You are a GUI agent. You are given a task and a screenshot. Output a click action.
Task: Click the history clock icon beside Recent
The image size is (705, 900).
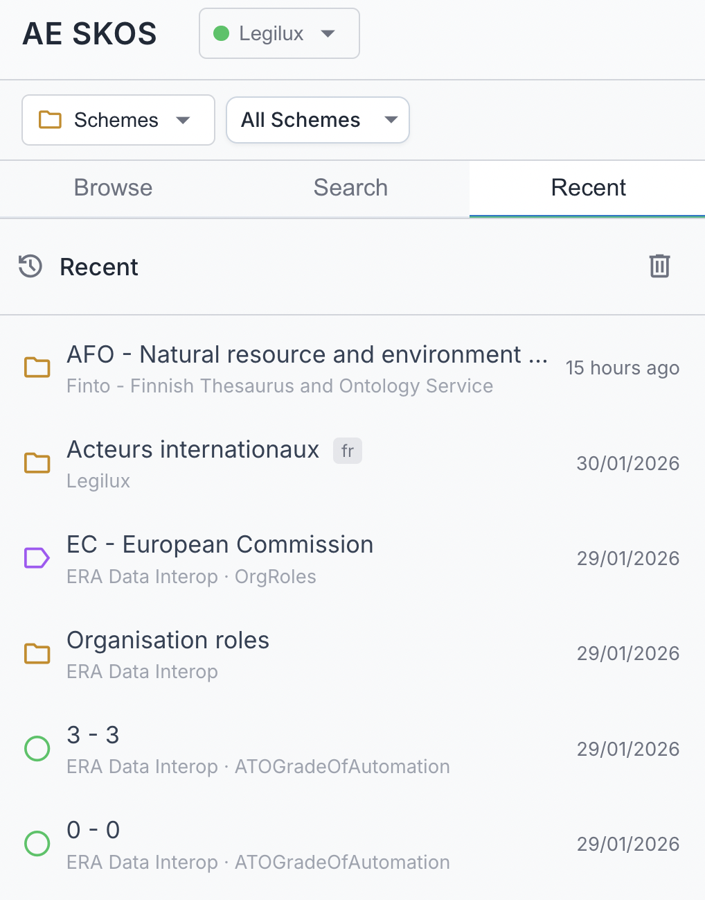[x=30, y=266]
